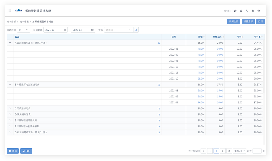The height and width of the screenshot is (161, 272).
Task: Toggle eye icon for D 蒲燒鰻魚定食
Action: 159,114
